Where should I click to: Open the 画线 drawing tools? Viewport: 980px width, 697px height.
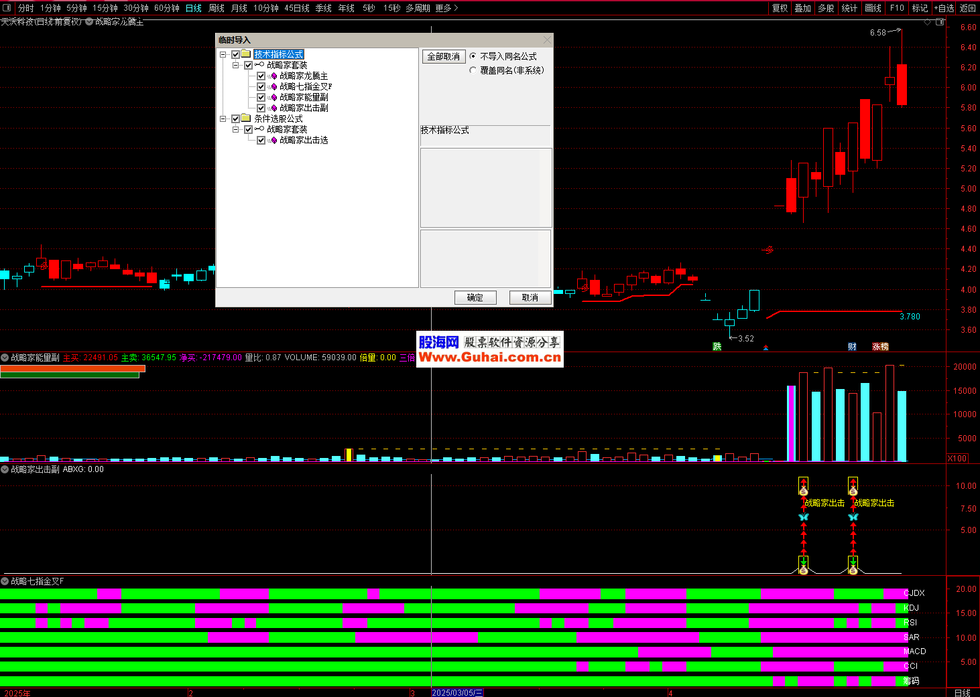tap(873, 8)
